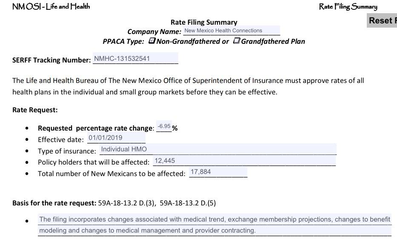Image resolution: width=397 pixels, height=242 pixels.
Task: Click the basis explanation text box
Action: pos(214,225)
